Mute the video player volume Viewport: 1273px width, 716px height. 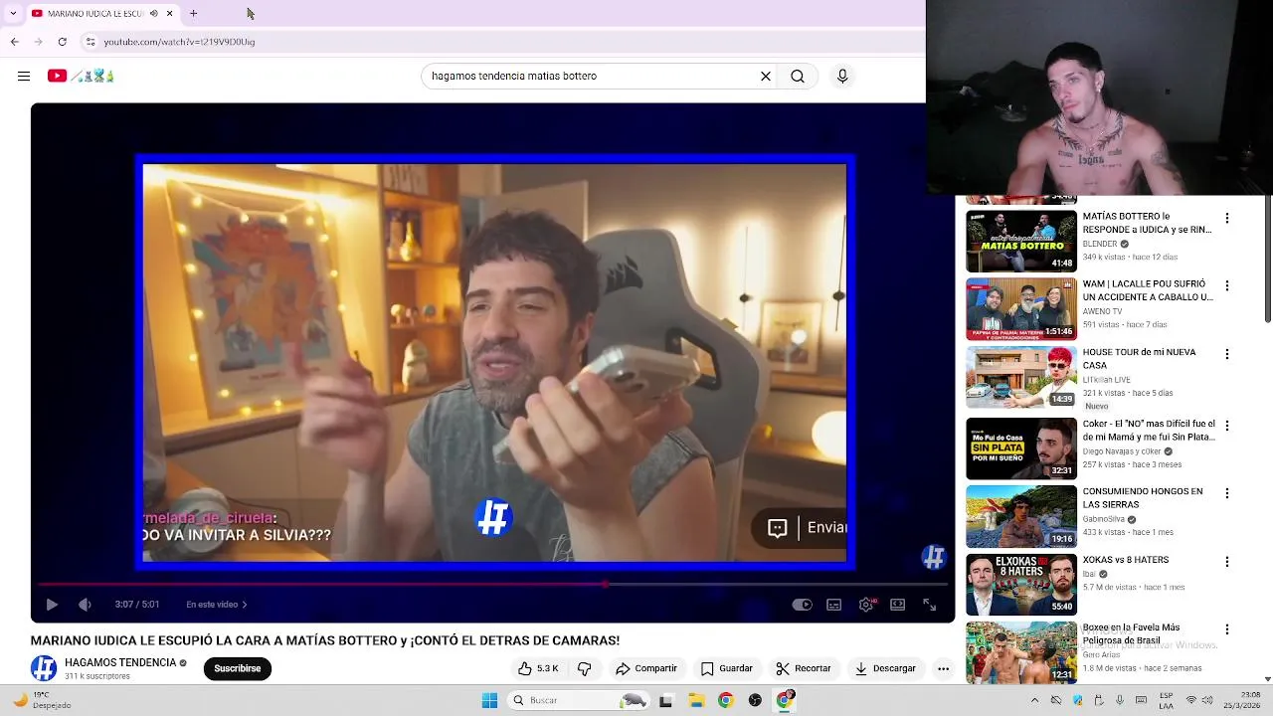tap(85, 604)
